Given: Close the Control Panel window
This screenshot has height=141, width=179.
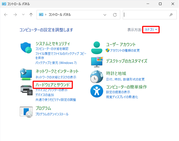Looking at the screenshot, I should pos(173,4).
